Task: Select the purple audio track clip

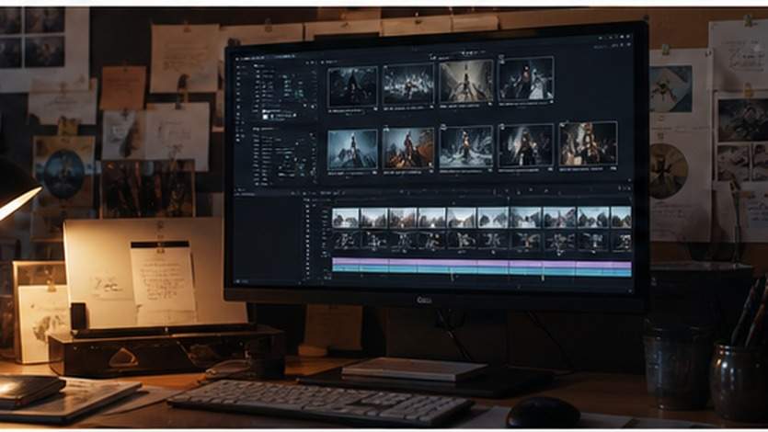Action: [481, 264]
